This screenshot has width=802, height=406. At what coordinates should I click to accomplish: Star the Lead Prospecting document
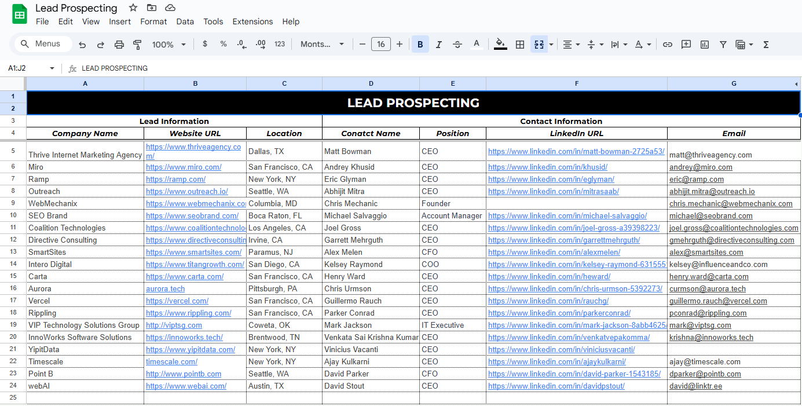click(133, 8)
